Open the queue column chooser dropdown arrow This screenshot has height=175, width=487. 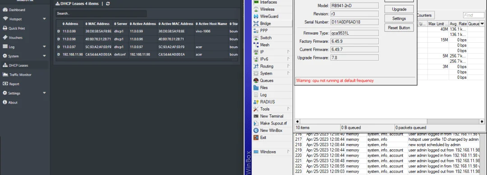point(482,23)
